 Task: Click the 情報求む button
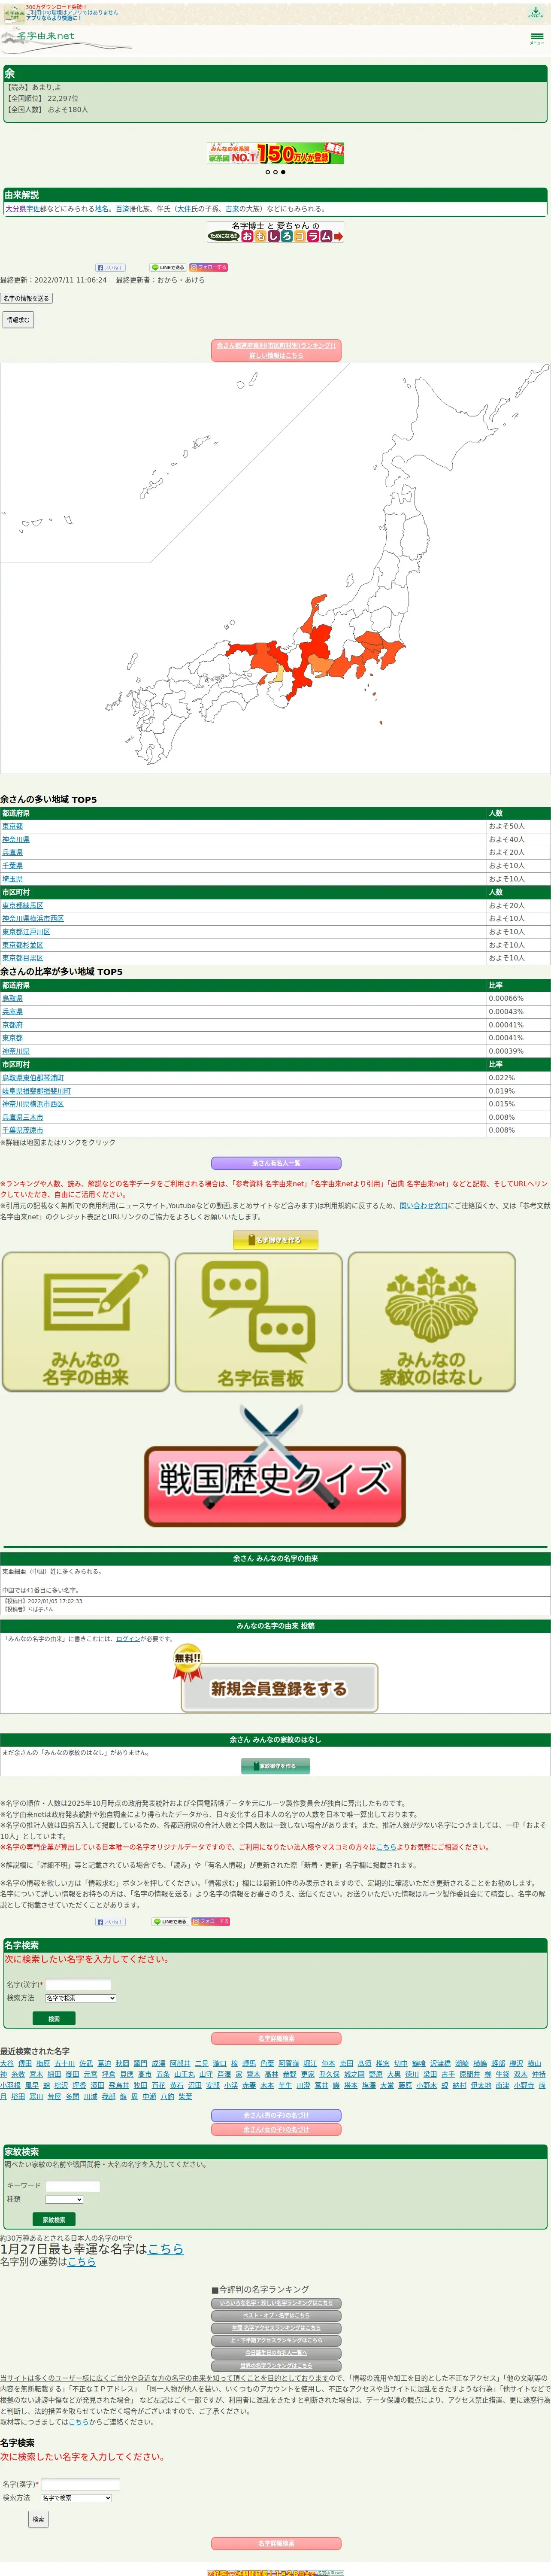pyautogui.click(x=18, y=320)
